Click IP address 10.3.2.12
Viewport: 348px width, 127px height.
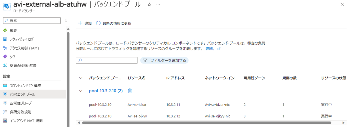[x=173, y=116]
